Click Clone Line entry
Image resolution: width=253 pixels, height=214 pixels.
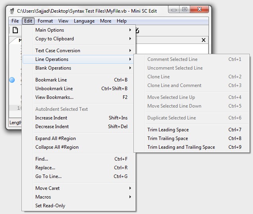(x=192, y=77)
